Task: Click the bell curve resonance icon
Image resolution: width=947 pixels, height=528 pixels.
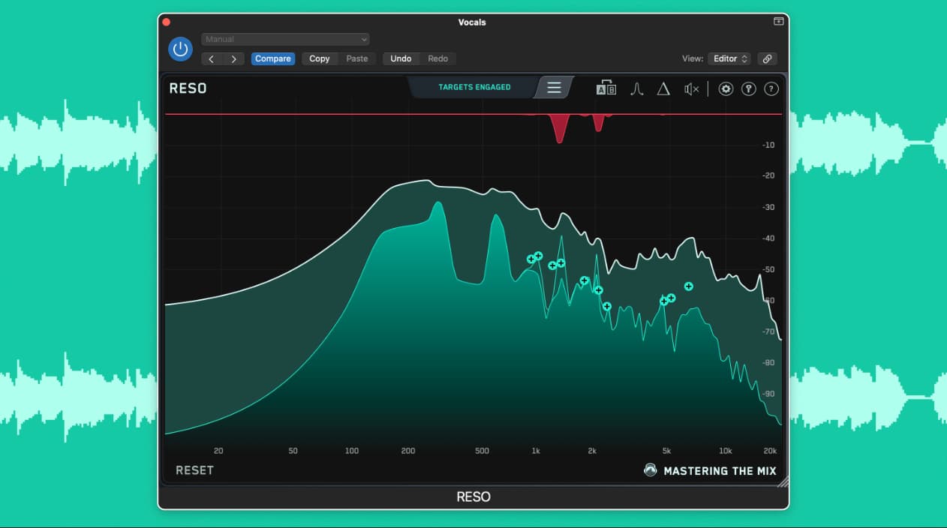Action: tap(637, 89)
